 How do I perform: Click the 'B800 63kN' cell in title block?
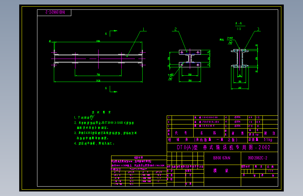(x=222, y=158)
